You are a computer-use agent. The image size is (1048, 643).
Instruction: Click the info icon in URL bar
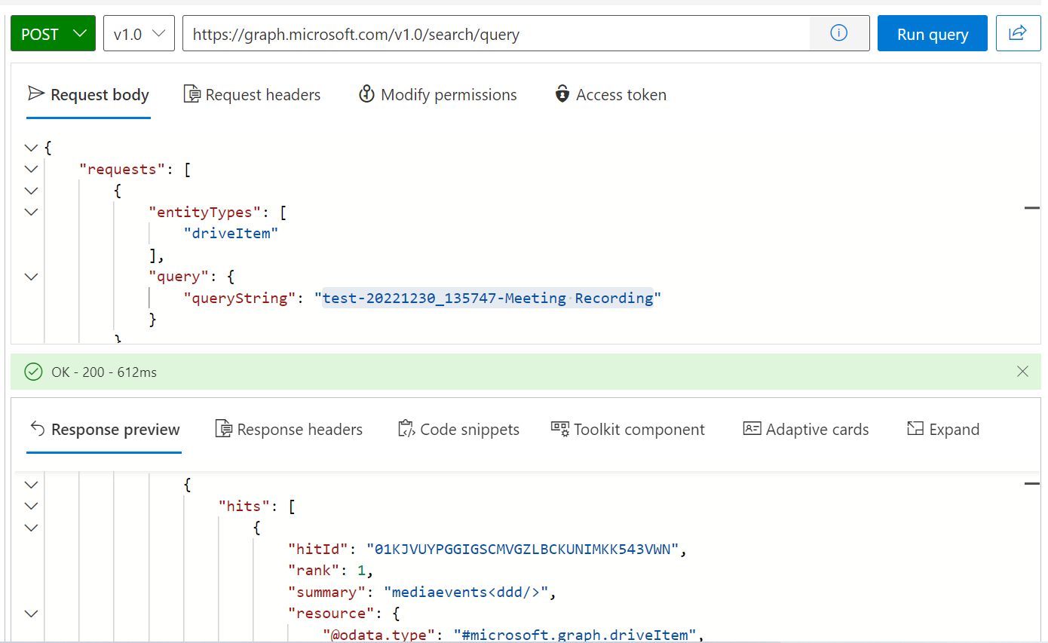point(839,33)
